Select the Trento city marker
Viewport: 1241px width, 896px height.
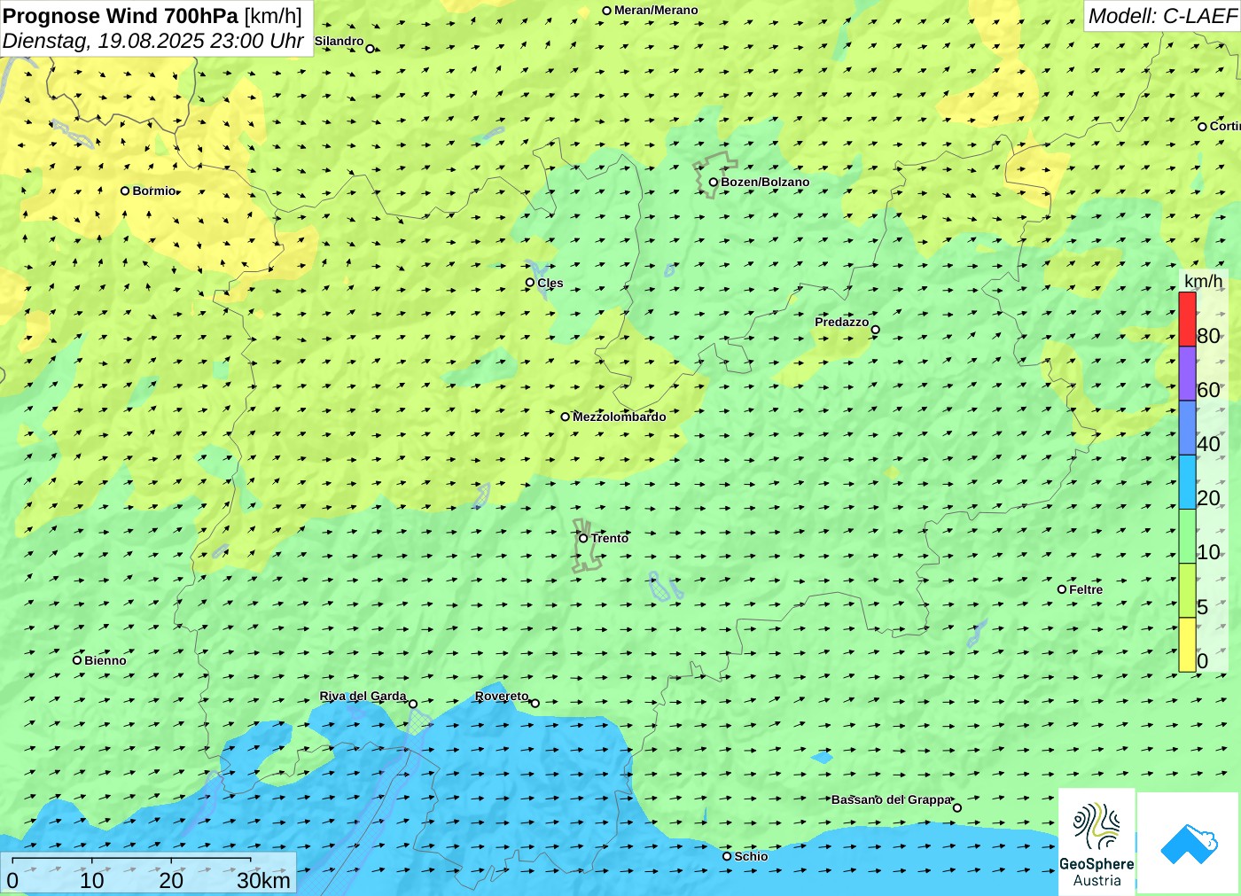(x=583, y=538)
